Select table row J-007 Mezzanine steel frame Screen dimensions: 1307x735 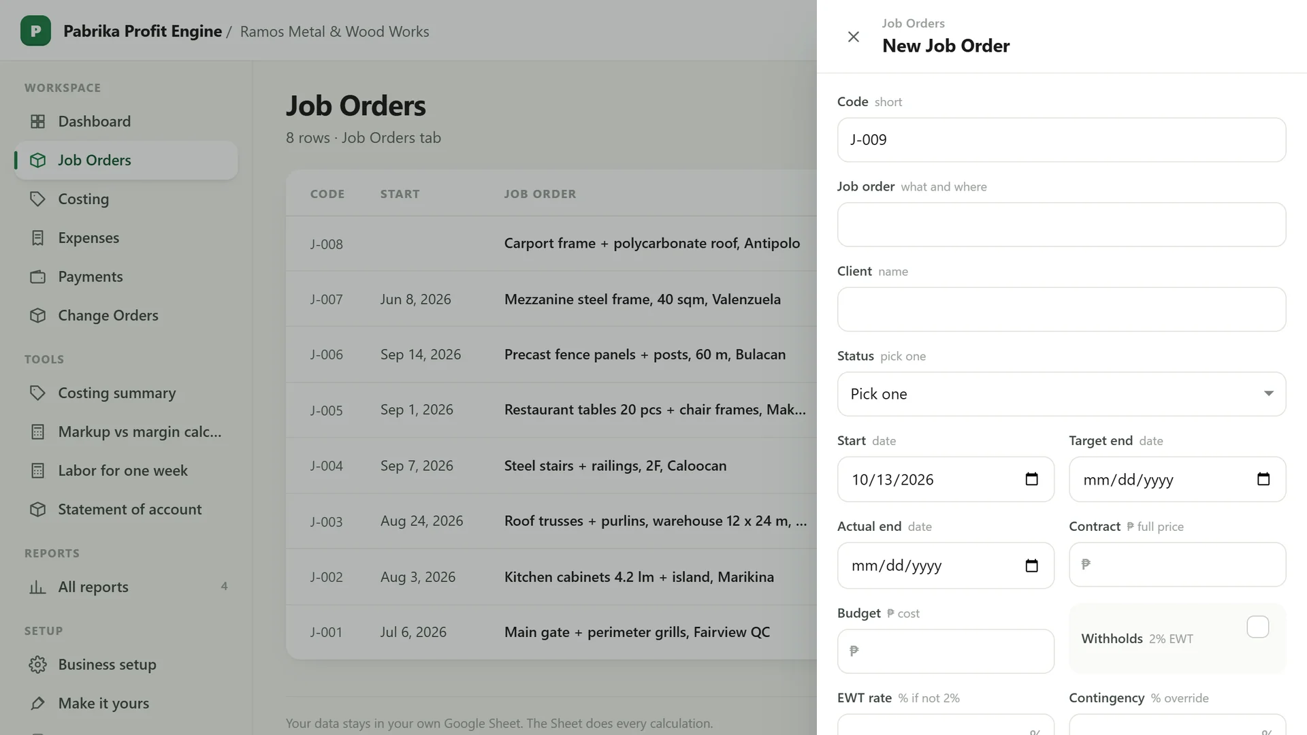551,299
